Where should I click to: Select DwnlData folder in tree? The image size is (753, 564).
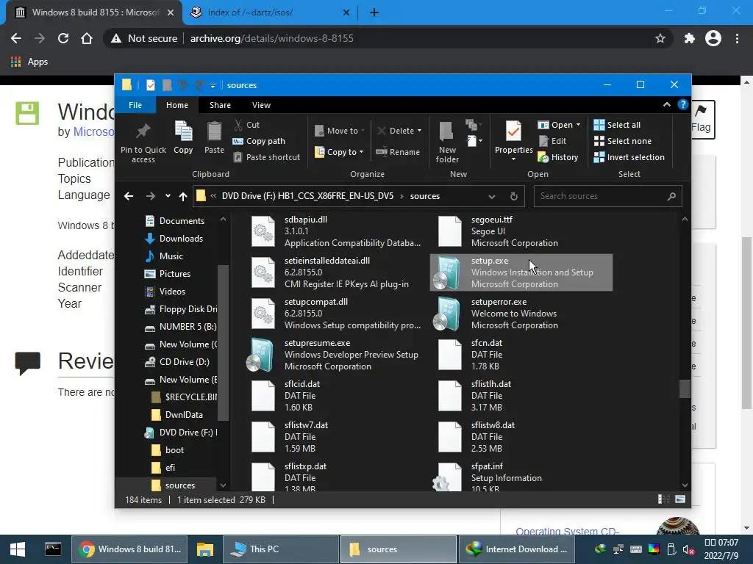[x=177, y=415]
